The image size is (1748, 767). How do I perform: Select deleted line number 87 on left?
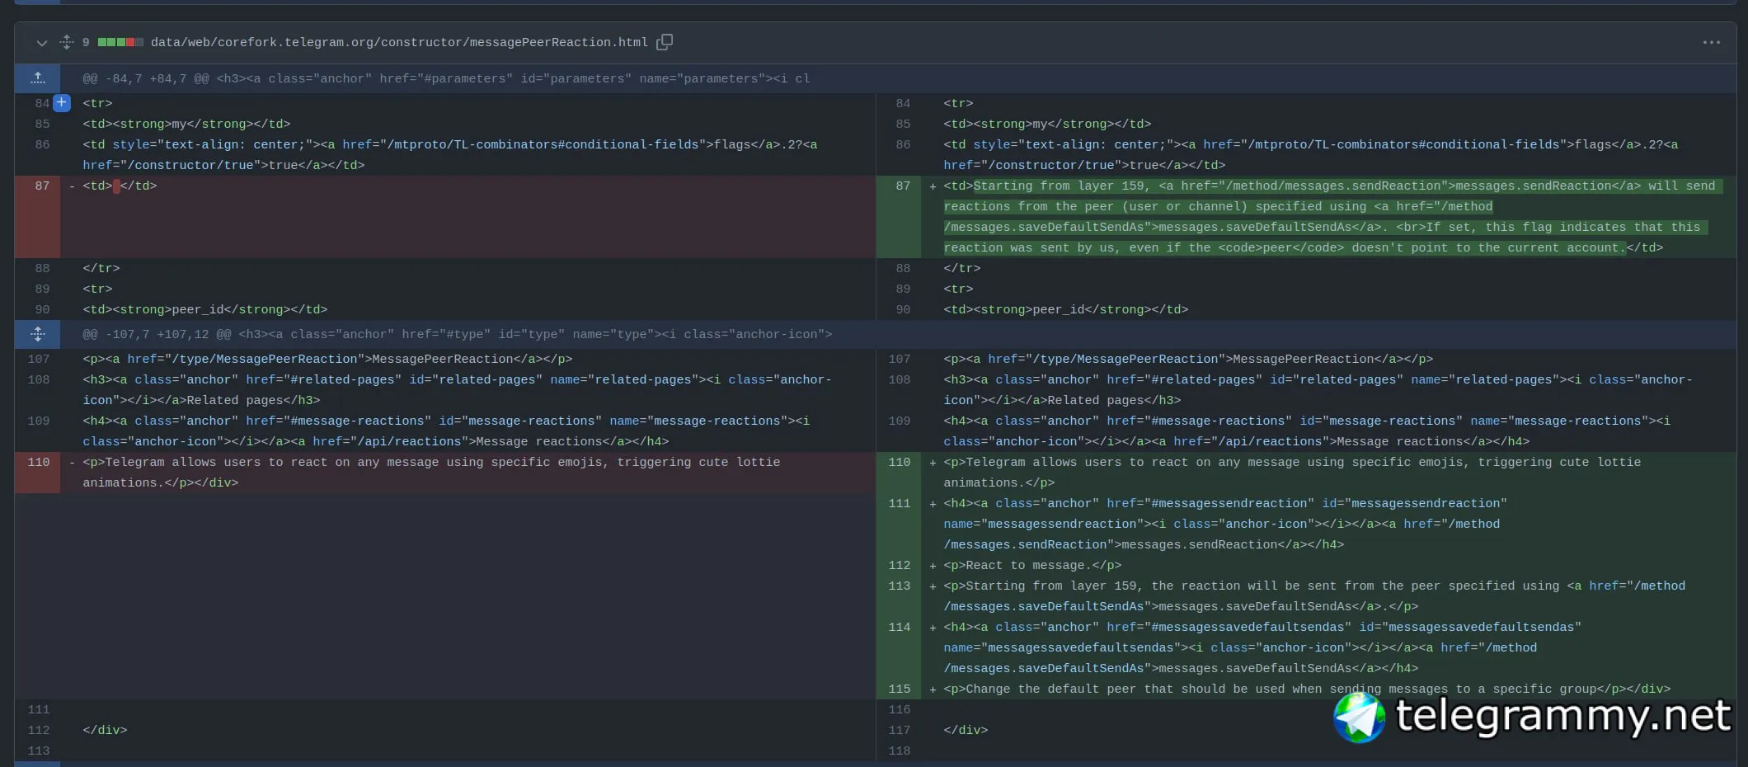(x=42, y=186)
